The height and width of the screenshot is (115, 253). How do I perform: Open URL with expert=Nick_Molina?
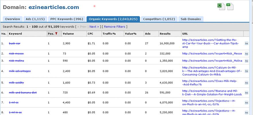212,61
